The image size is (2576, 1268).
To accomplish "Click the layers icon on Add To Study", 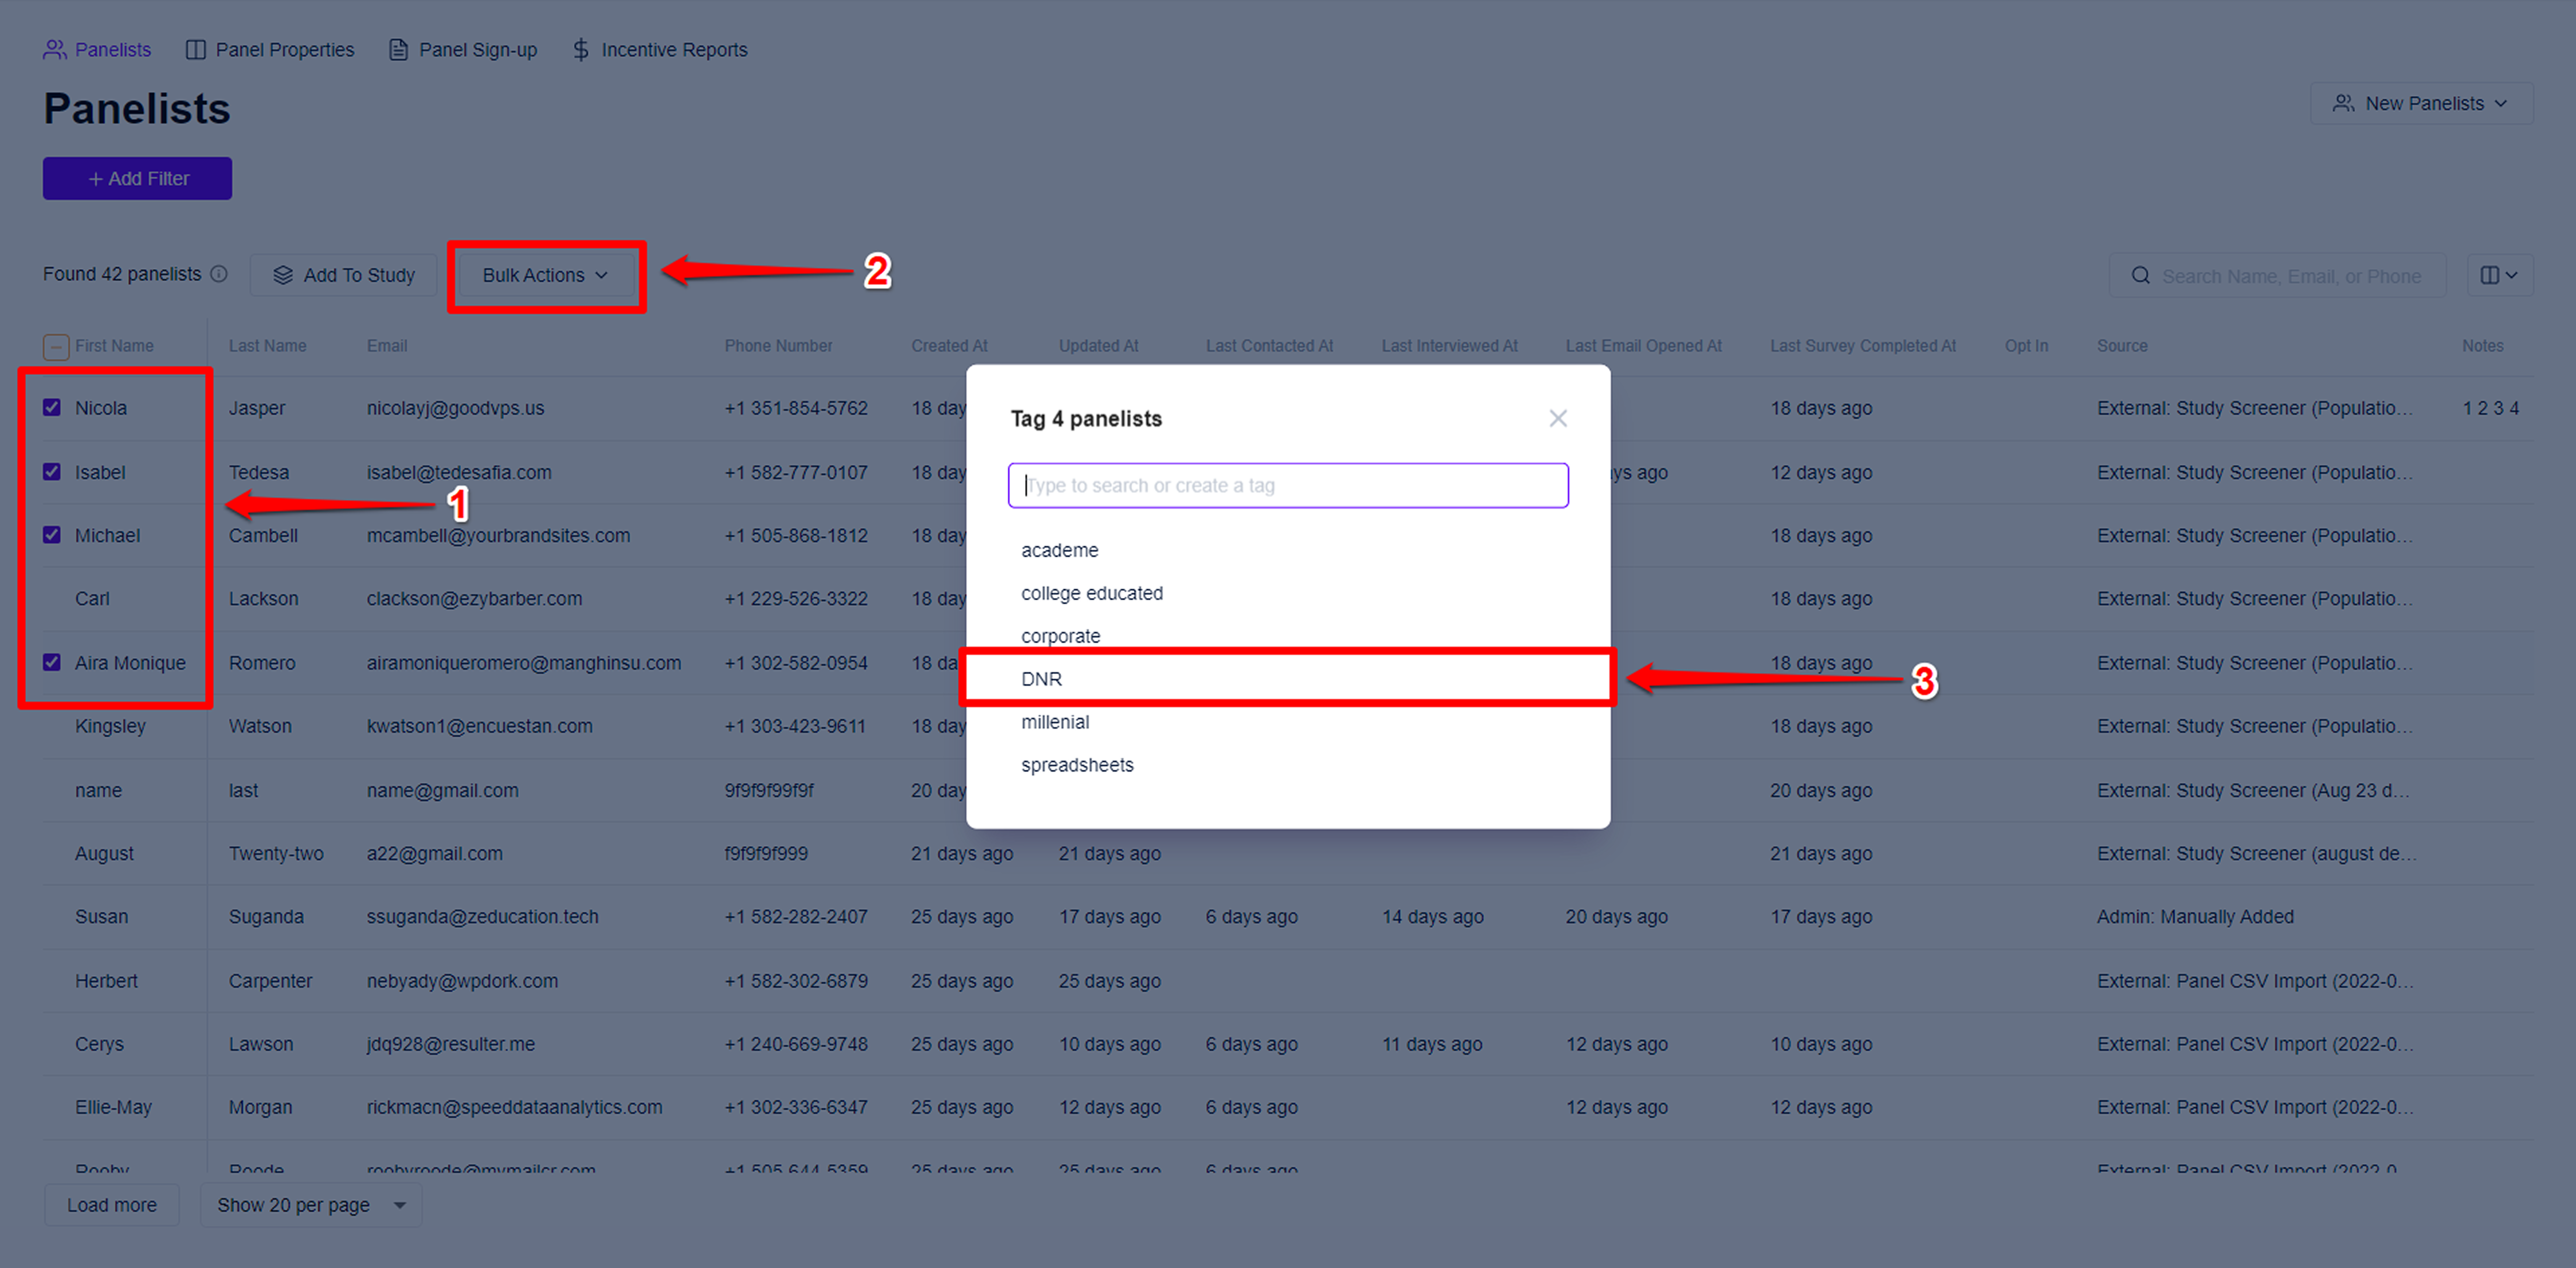I will tap(283, 275).
